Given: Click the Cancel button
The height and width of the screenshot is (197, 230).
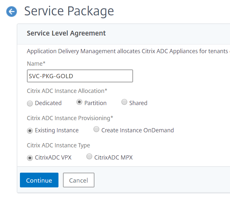Looking at the screenshot, I should (x=79, y=180).
